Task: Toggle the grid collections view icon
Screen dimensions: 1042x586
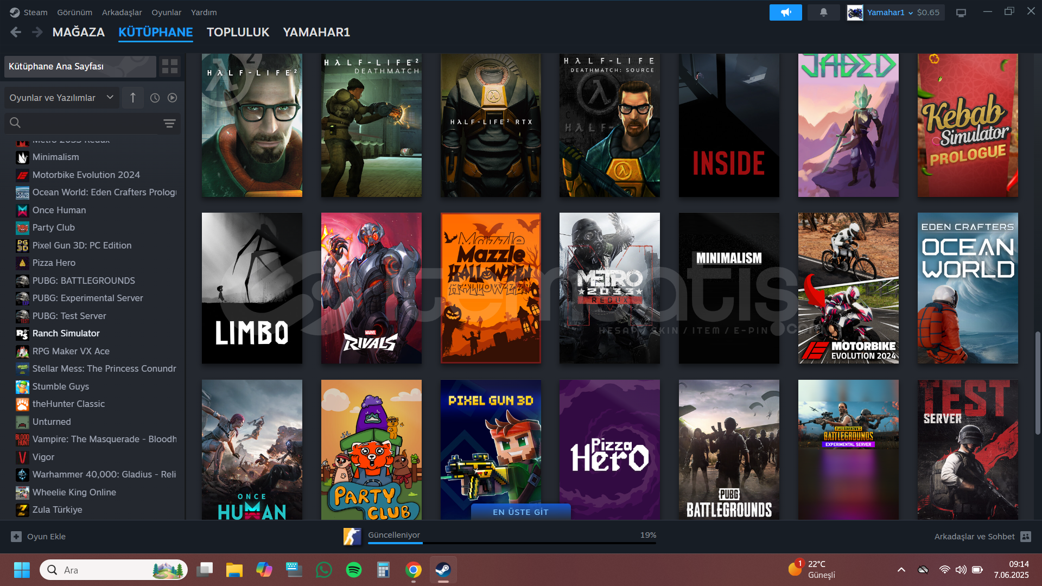Action: (170, 66)
